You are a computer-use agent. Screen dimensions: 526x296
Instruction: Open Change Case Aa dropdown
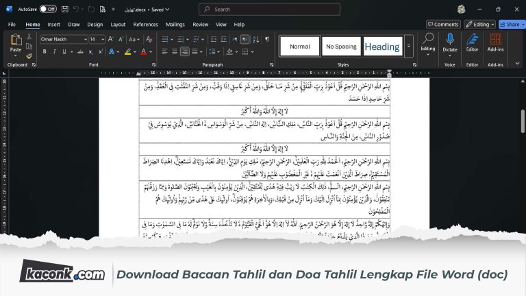click(x=134, y=39)
